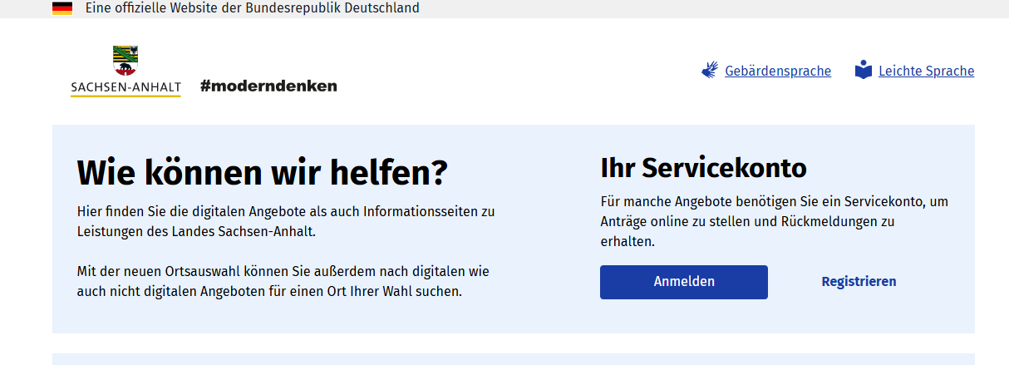Open the Leichte Sprache link
1009x365 pixels.
click(926, 72)
